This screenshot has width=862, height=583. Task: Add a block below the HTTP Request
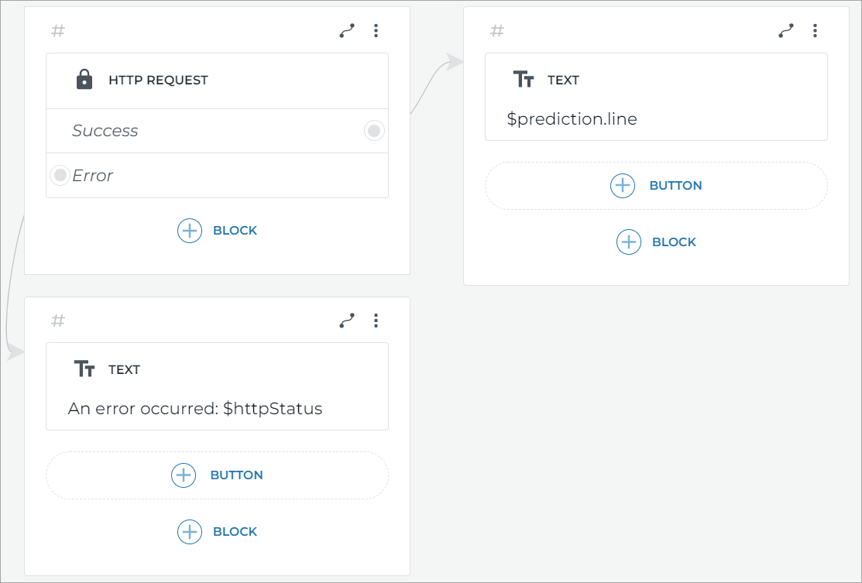(218, 231)
